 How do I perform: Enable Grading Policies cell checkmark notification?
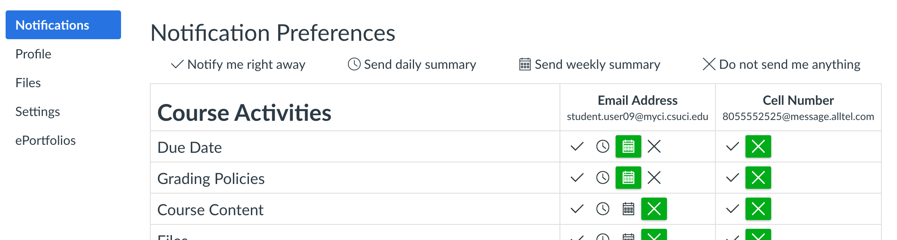point(732,178)
